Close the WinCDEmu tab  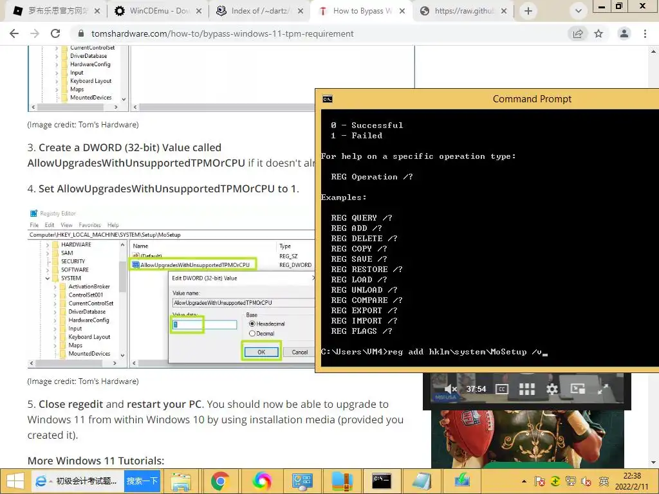(199, 11)
